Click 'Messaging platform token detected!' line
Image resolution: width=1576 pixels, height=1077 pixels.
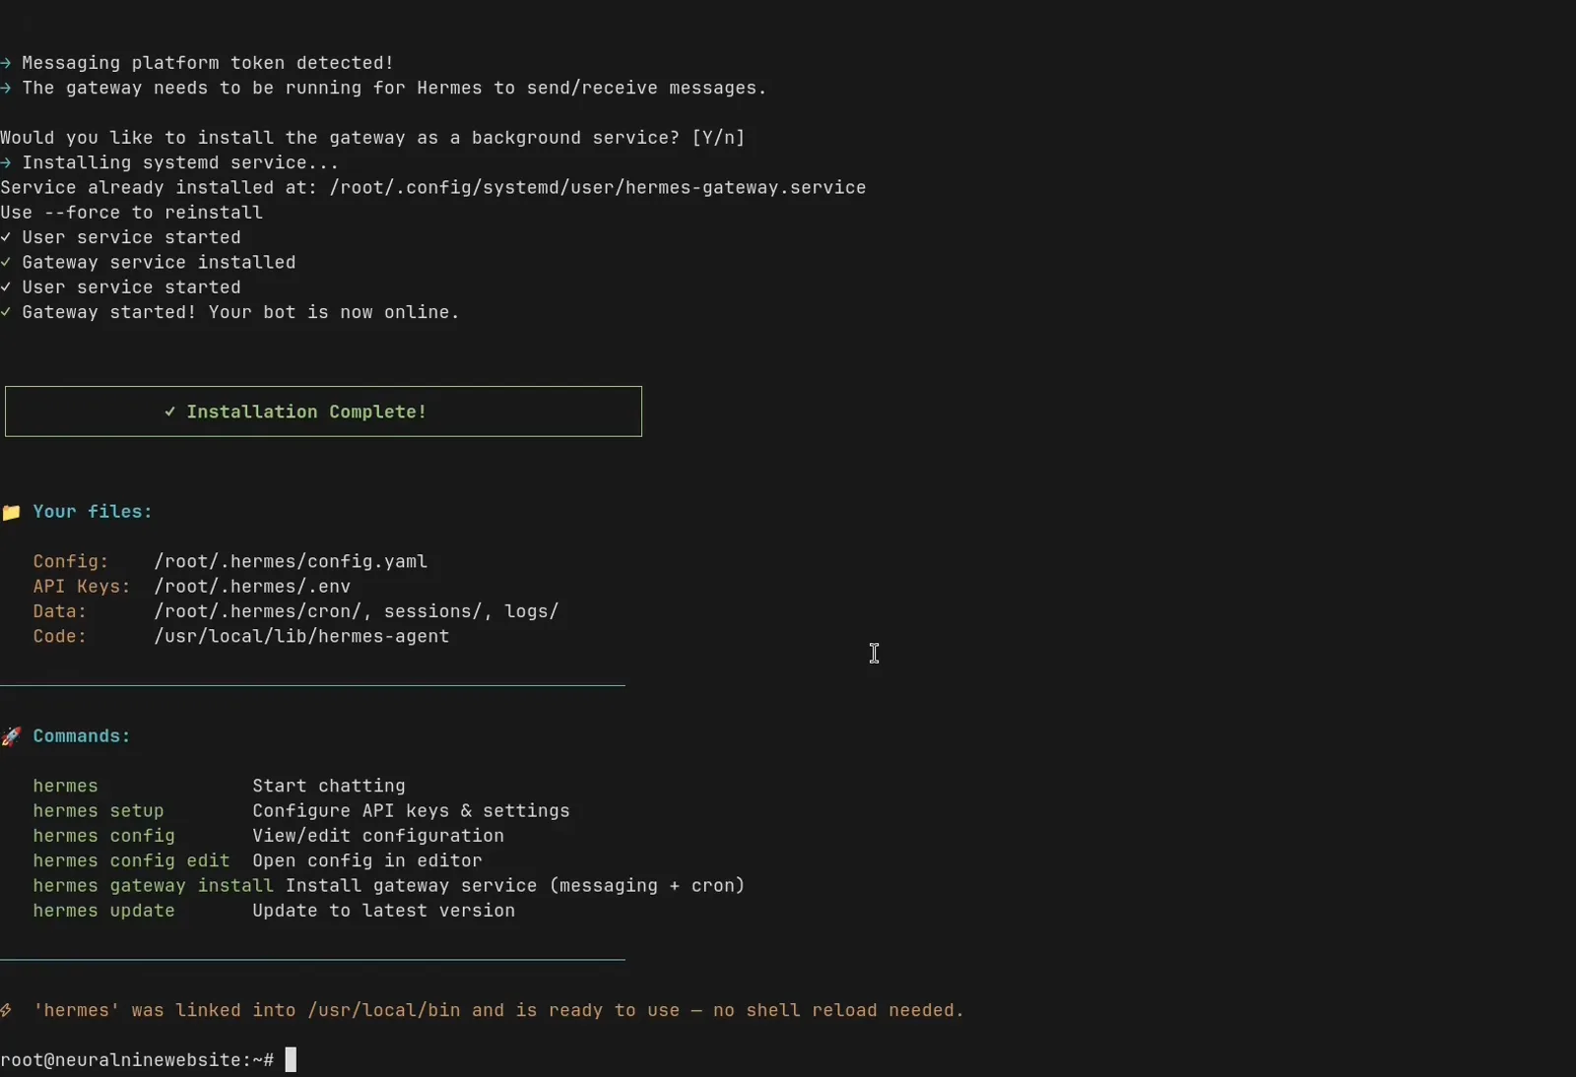point(197,63)
